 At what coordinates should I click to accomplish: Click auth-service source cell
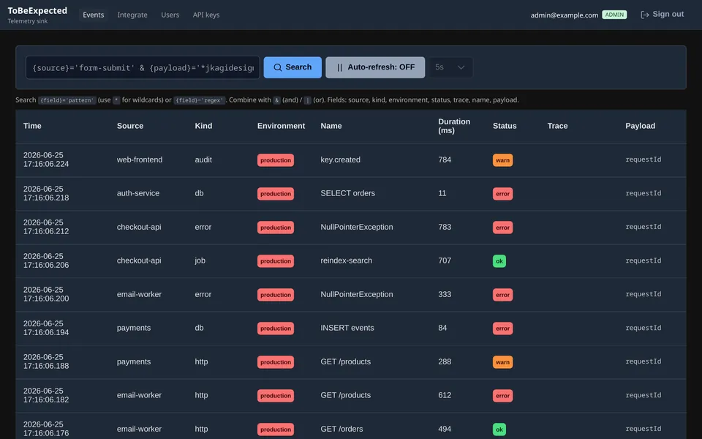(138, 193)
